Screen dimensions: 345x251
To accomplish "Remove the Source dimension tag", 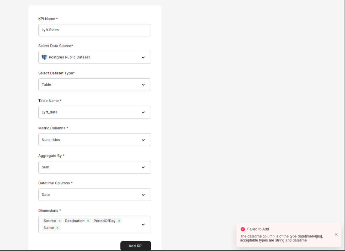I will [x=59, y=221].
